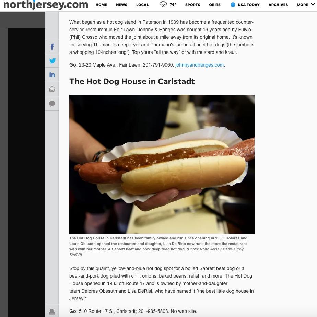This screenshot has height=317, width=317.
Task: Select SPORTS in navigation bar
Action: 193,5
